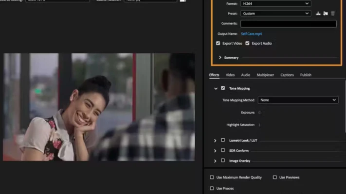Click the Save Preset icon
Viewport: 346px width, 194px height.
pos(318,14)
